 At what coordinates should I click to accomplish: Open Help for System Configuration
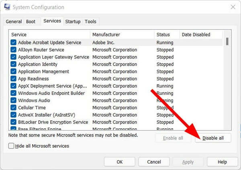point(222,162)
